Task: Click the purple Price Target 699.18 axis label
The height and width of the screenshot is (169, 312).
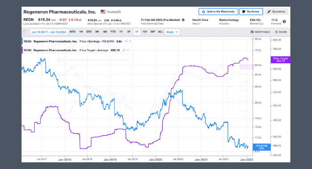Action: pyautogui.click(x=280, y=60)
